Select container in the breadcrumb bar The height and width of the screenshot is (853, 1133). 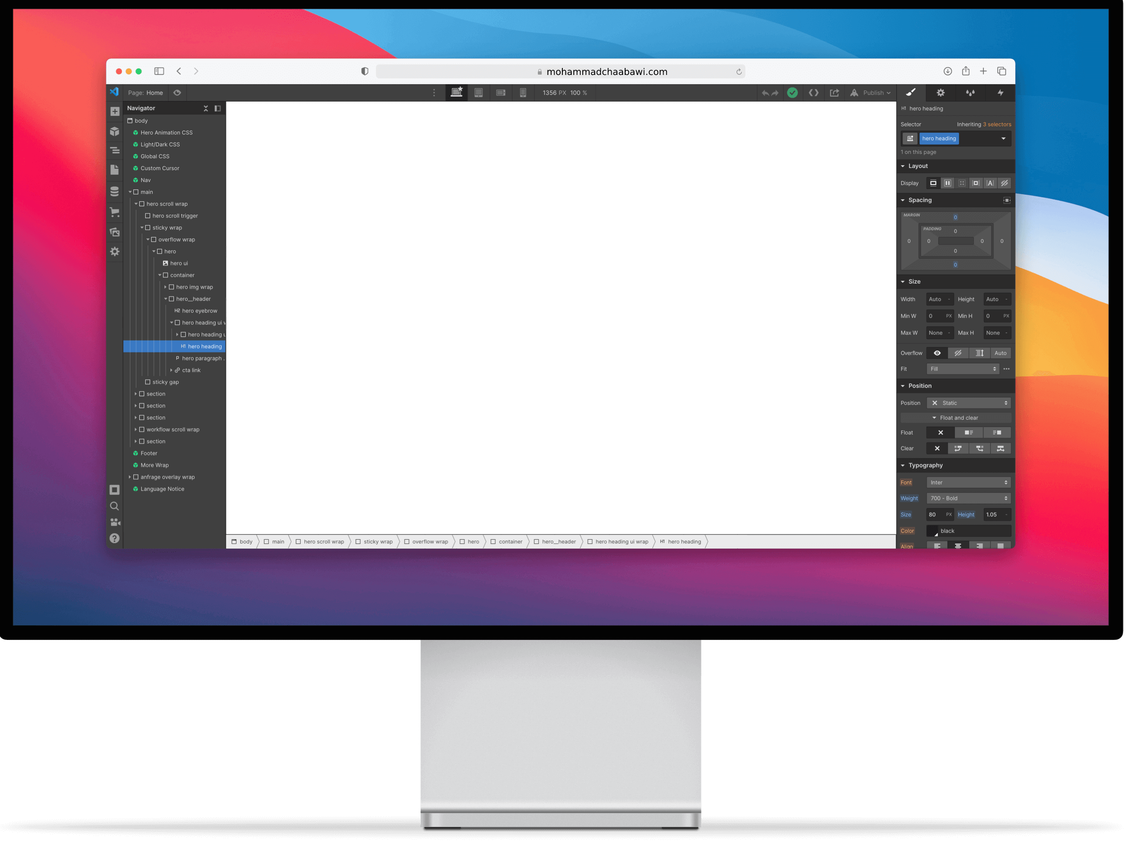tap(510, 541)
